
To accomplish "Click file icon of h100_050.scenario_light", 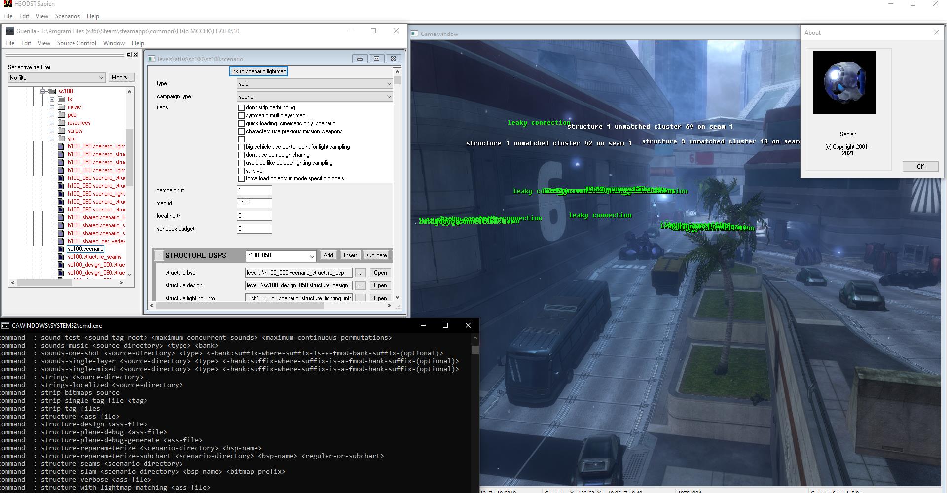I will 61,146.
